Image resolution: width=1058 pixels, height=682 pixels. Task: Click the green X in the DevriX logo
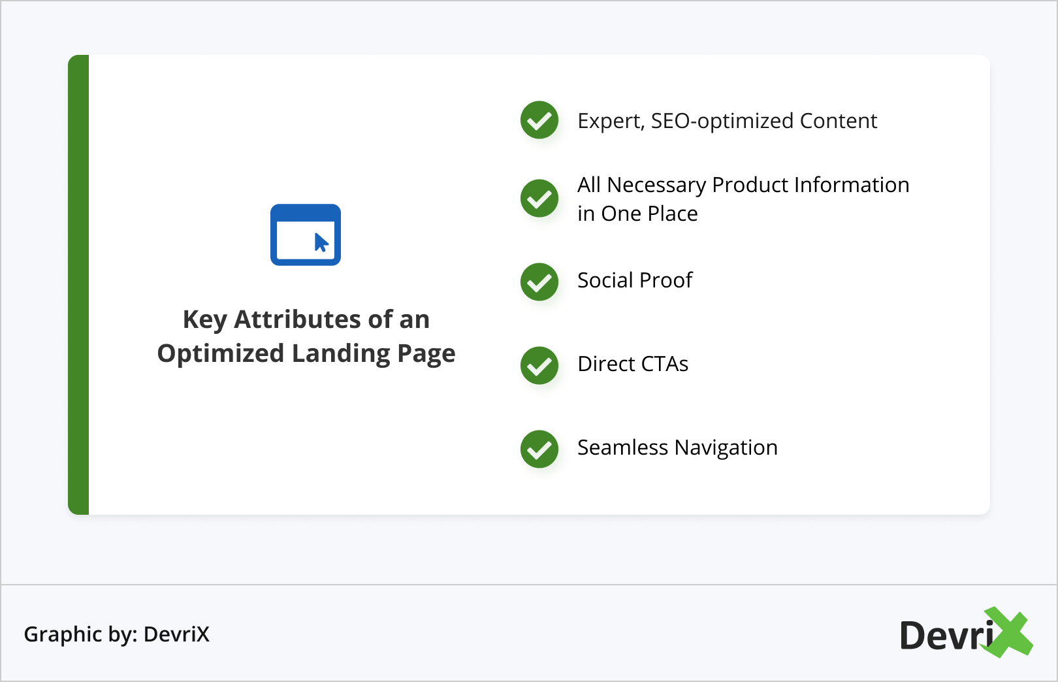(1008, 632)
